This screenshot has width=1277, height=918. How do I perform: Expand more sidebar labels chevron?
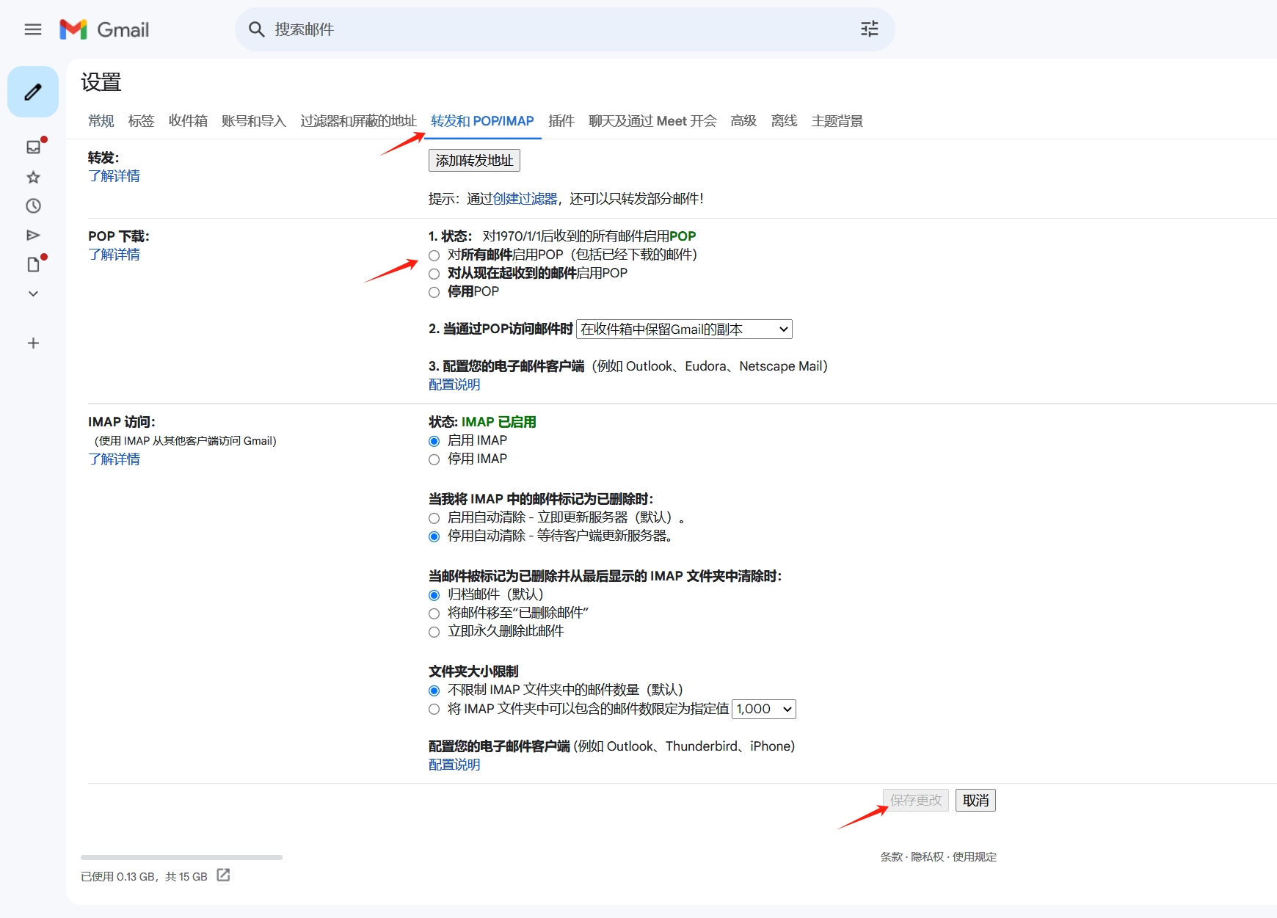(x=33, y=294)
